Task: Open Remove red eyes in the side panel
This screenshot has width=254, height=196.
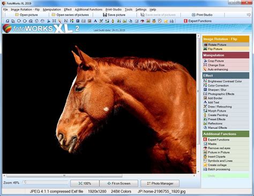Action: click(226, 148)
